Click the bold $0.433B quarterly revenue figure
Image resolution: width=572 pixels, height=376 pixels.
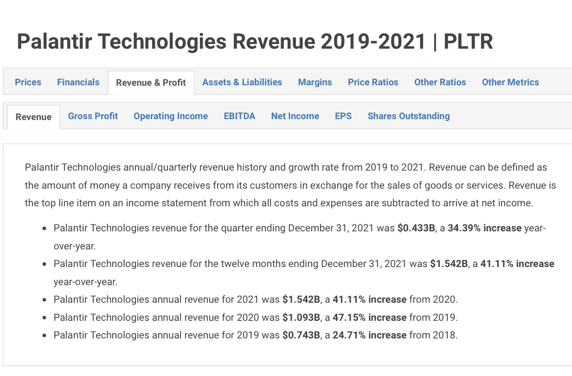(416, 228)
